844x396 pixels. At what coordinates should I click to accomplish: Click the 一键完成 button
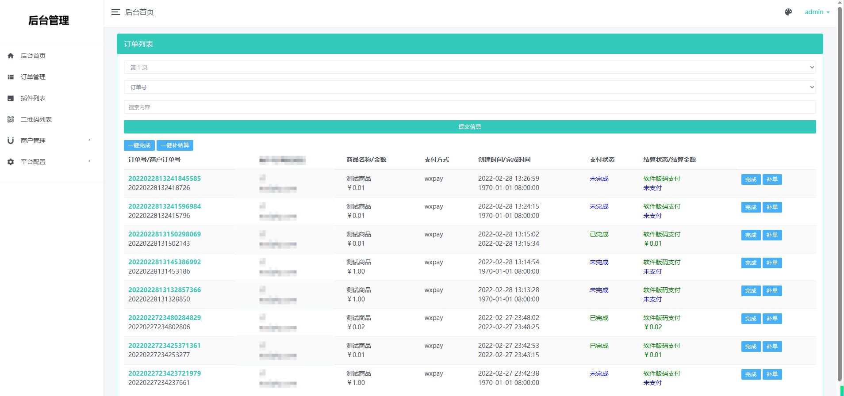[x=139, y=145]
